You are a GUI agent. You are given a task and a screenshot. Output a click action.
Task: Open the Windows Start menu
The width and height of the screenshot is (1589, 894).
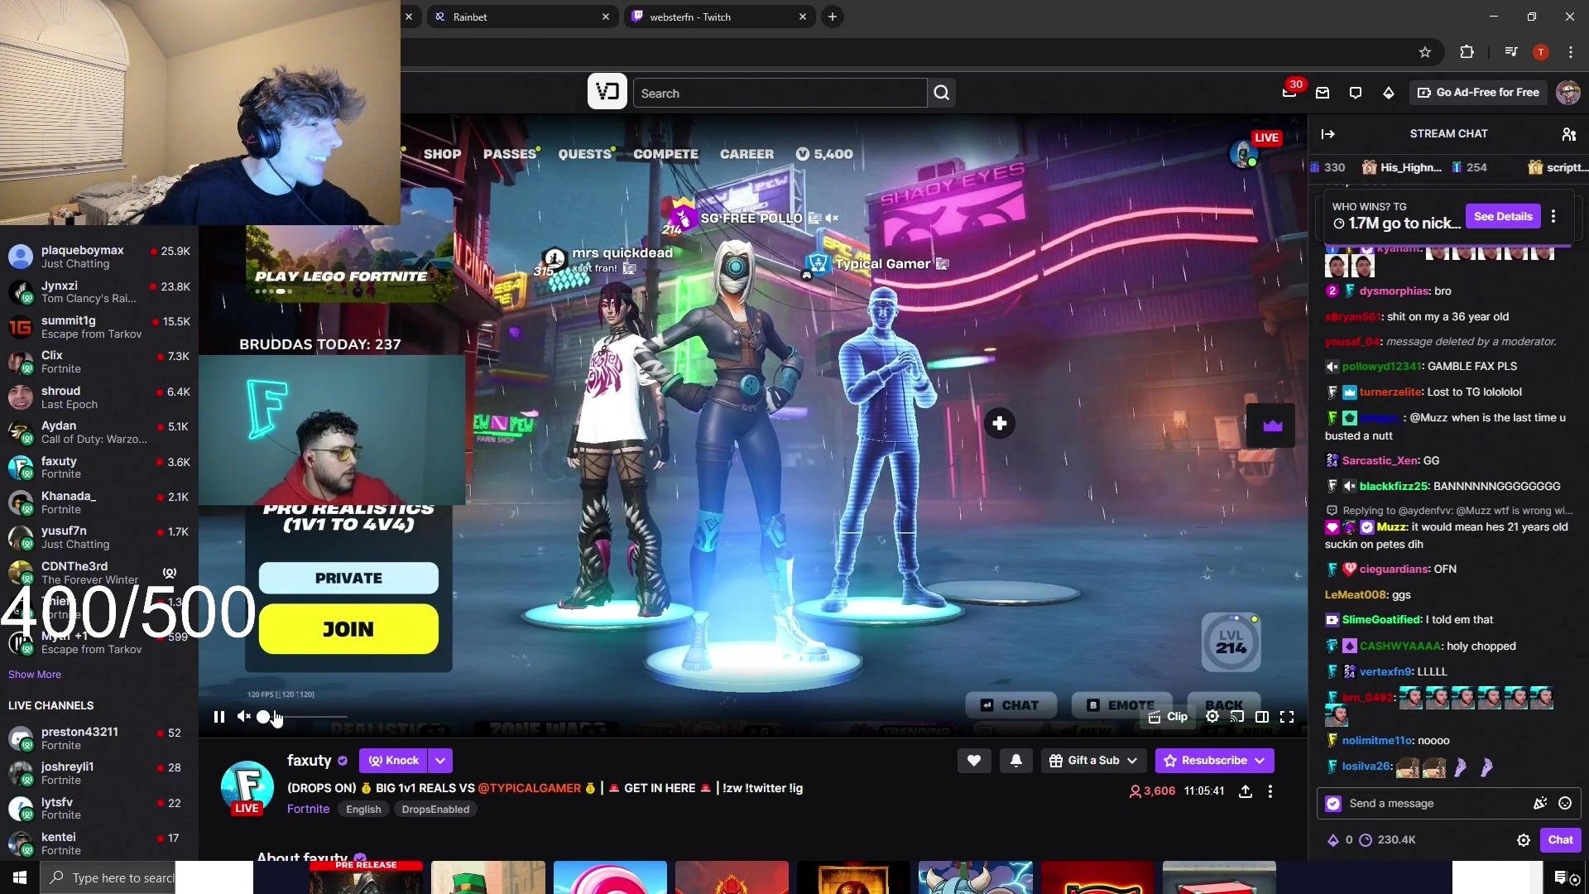click(x=20, y=877)
